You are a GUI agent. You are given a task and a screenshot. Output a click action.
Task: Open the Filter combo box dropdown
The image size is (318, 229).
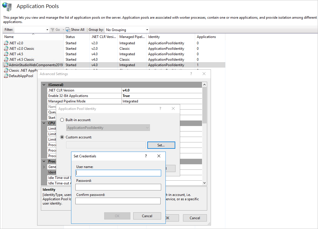47,30
